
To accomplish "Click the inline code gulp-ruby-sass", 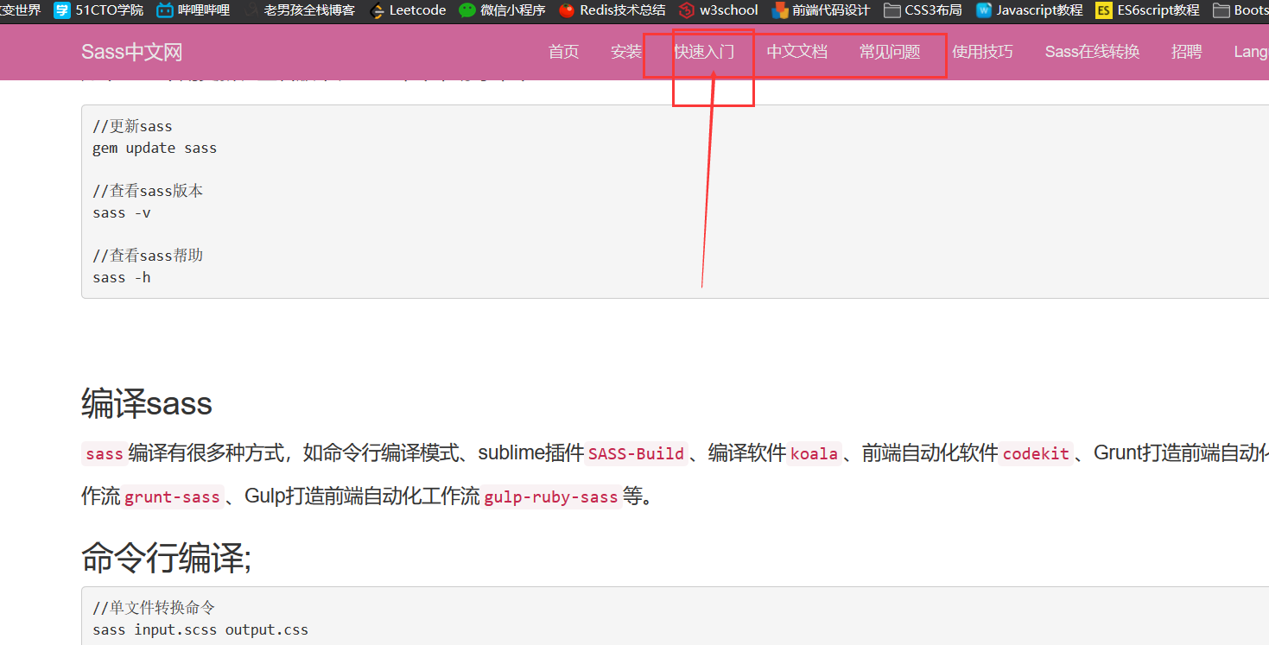I will coord(551,496).
